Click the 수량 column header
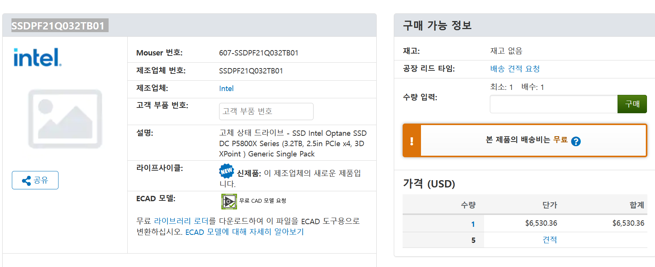Image resolution: width=655 pixels, height=267 pixels. click(468, 205)
